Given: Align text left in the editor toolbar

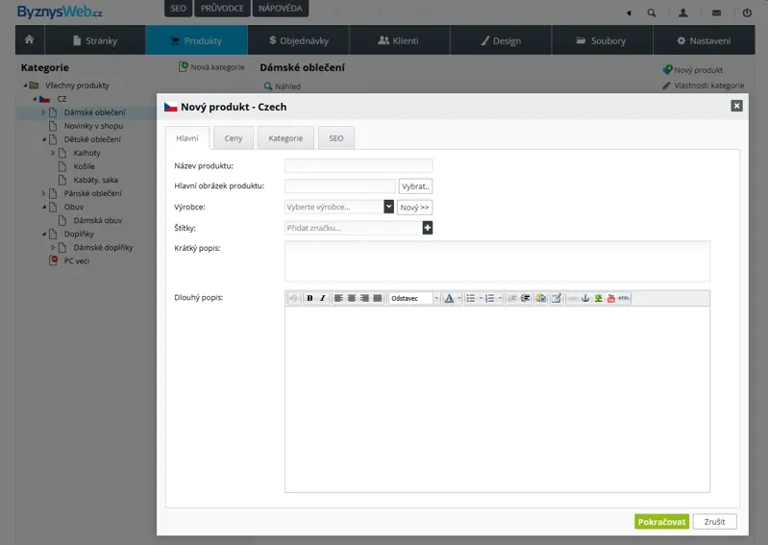Looking at the screenshot, I should point(338,298).
